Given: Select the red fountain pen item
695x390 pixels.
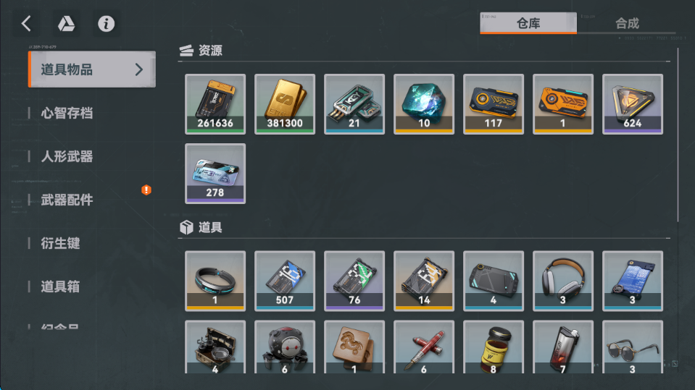Looking at the screenshot, I should [424, 347].
